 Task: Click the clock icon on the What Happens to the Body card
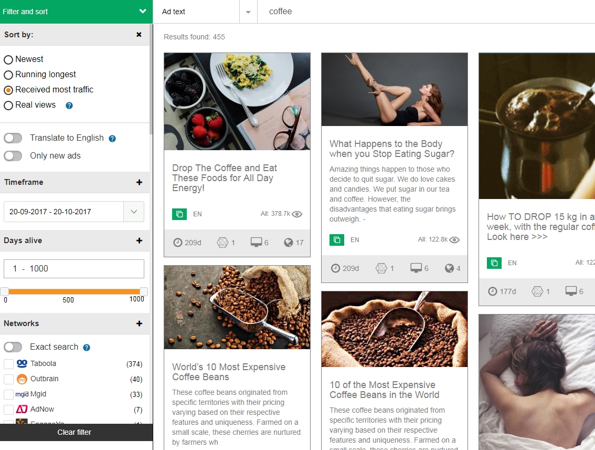(x=335, y=268)
